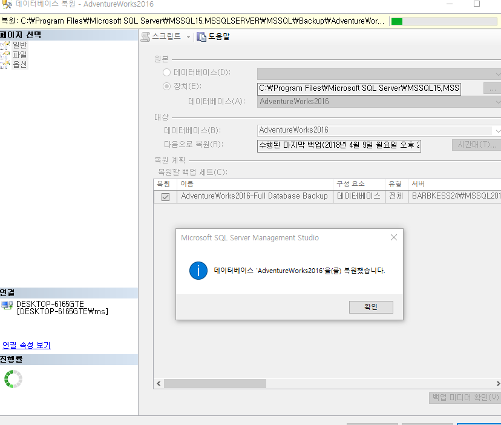Minimize the 데이터베이스 복원 window
Screen dimensions: 501x425
pos(450,4)
